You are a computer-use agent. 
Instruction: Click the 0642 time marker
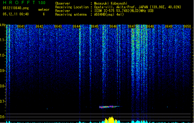(x=39, y=26)
